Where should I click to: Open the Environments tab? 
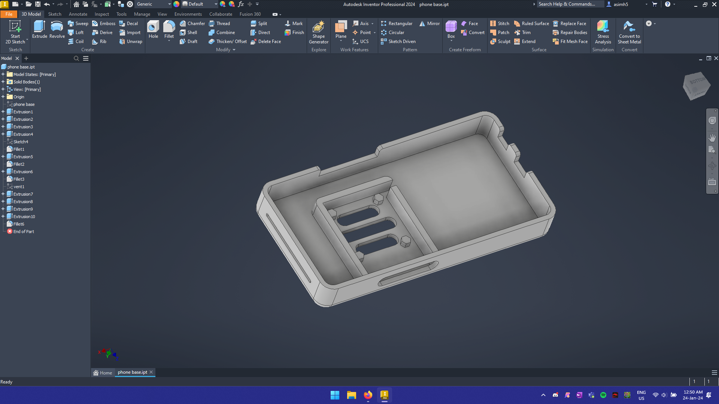(x=188, y=14)
